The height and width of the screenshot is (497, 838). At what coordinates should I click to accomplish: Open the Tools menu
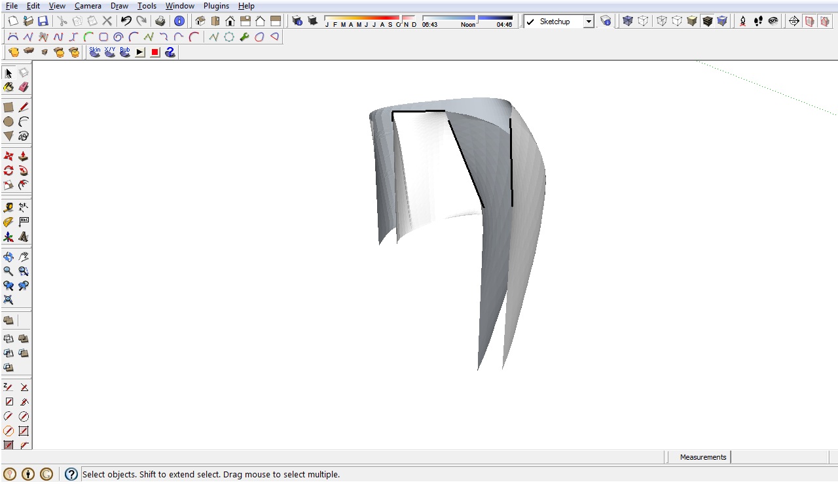tap(147, 6)
